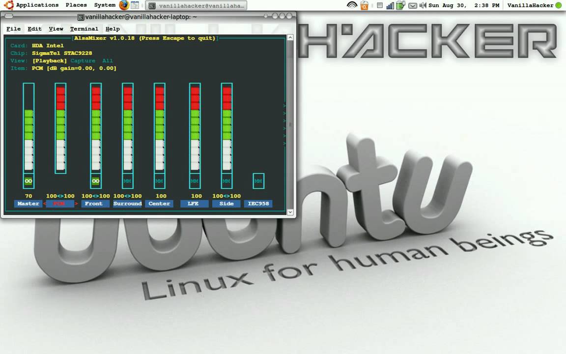Toggle the Center channel MM mute box
This screenshot has width=566, height=354.
point(159,181)
